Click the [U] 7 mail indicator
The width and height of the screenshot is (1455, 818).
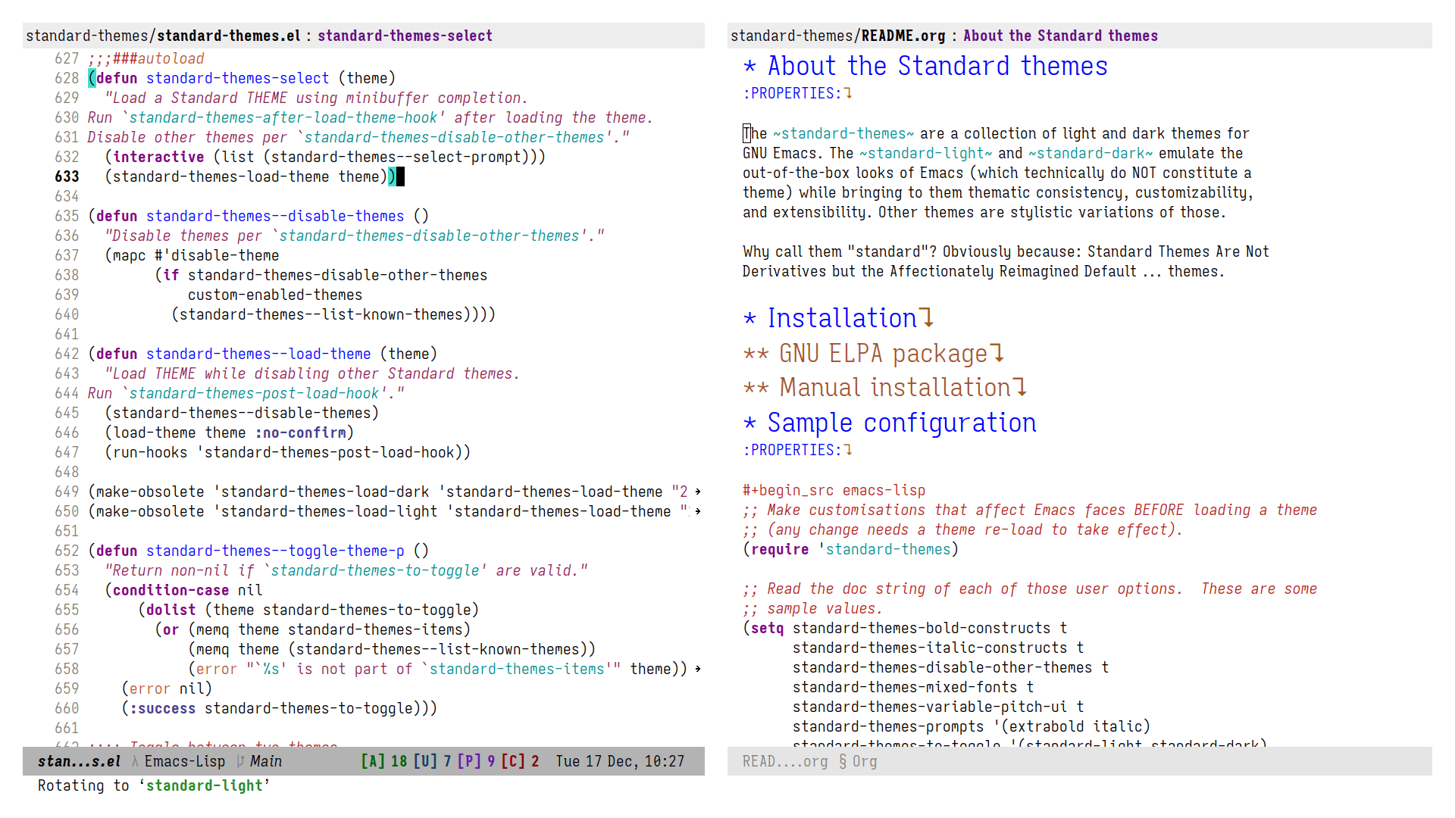tap(432, 762)
